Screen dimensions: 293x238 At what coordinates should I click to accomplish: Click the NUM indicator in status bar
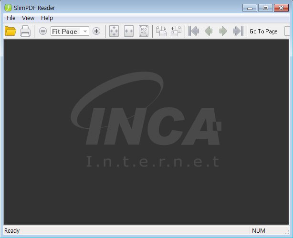pos(259,231)
